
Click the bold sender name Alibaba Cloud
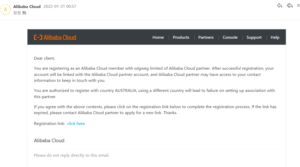tap(27, 6)
